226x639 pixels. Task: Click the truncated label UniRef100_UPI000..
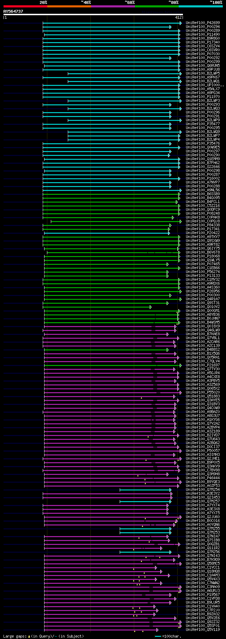click(x=205, y=85)
